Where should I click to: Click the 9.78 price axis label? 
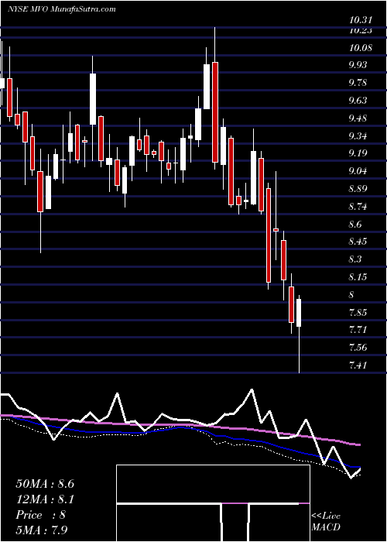point(359,83)
